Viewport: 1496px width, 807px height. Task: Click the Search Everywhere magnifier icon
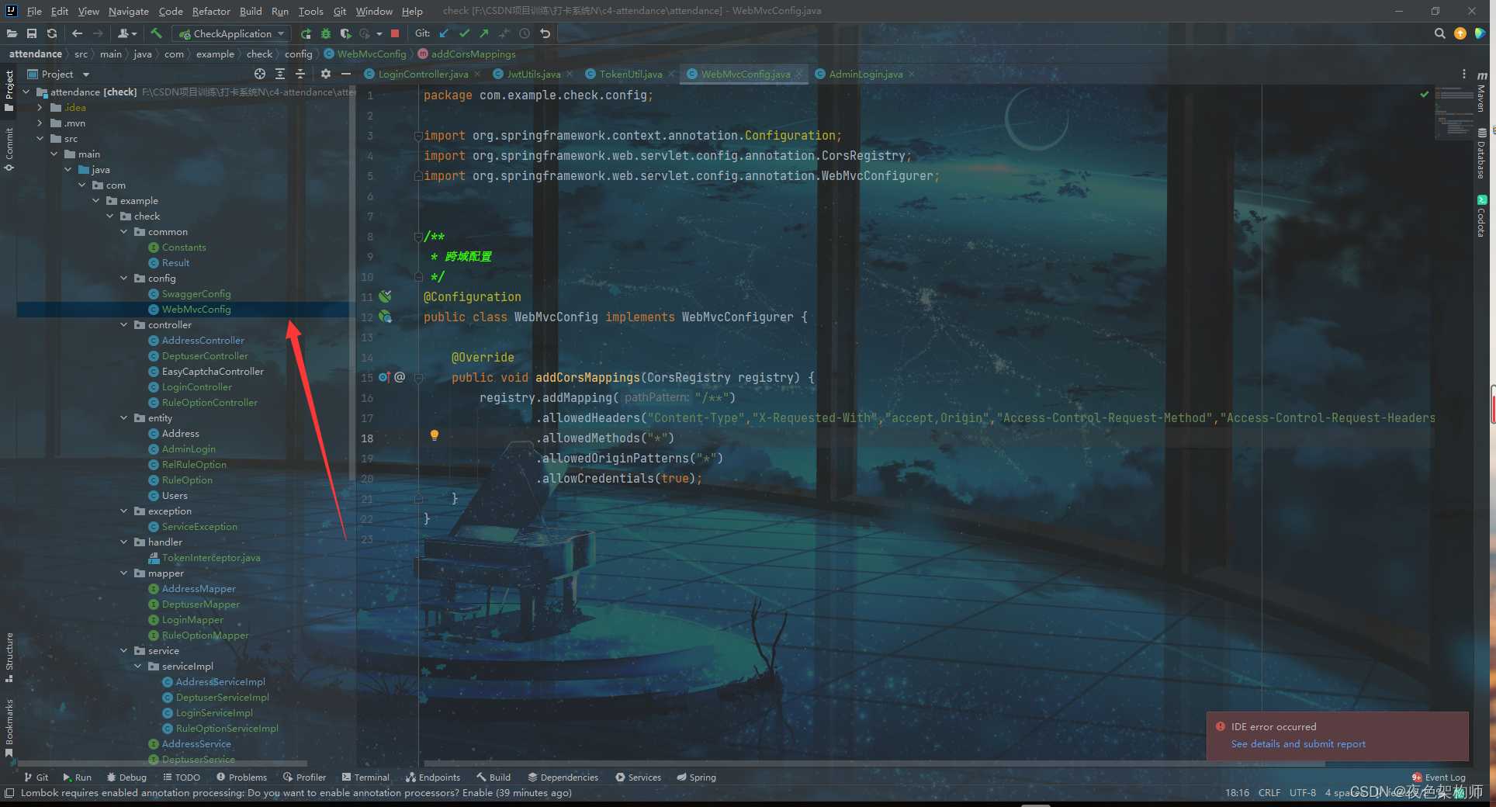(1439, 33)
